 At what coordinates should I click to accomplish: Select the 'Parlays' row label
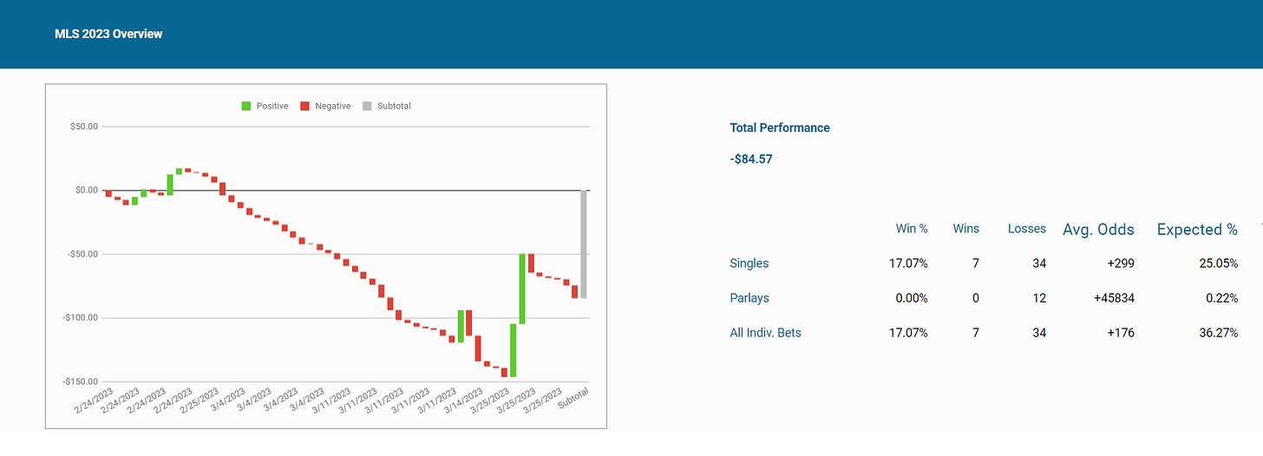[749, 298]
